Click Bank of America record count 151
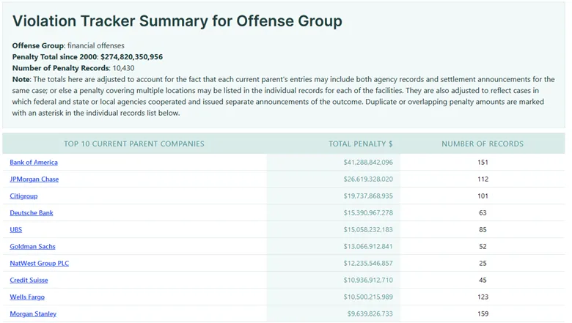The height and width of the screenshot is (323, 572). (x=483, y=163)
